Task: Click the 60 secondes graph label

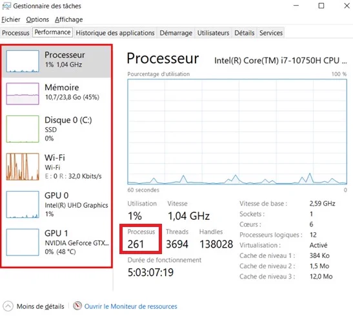Action: point(143,190)
